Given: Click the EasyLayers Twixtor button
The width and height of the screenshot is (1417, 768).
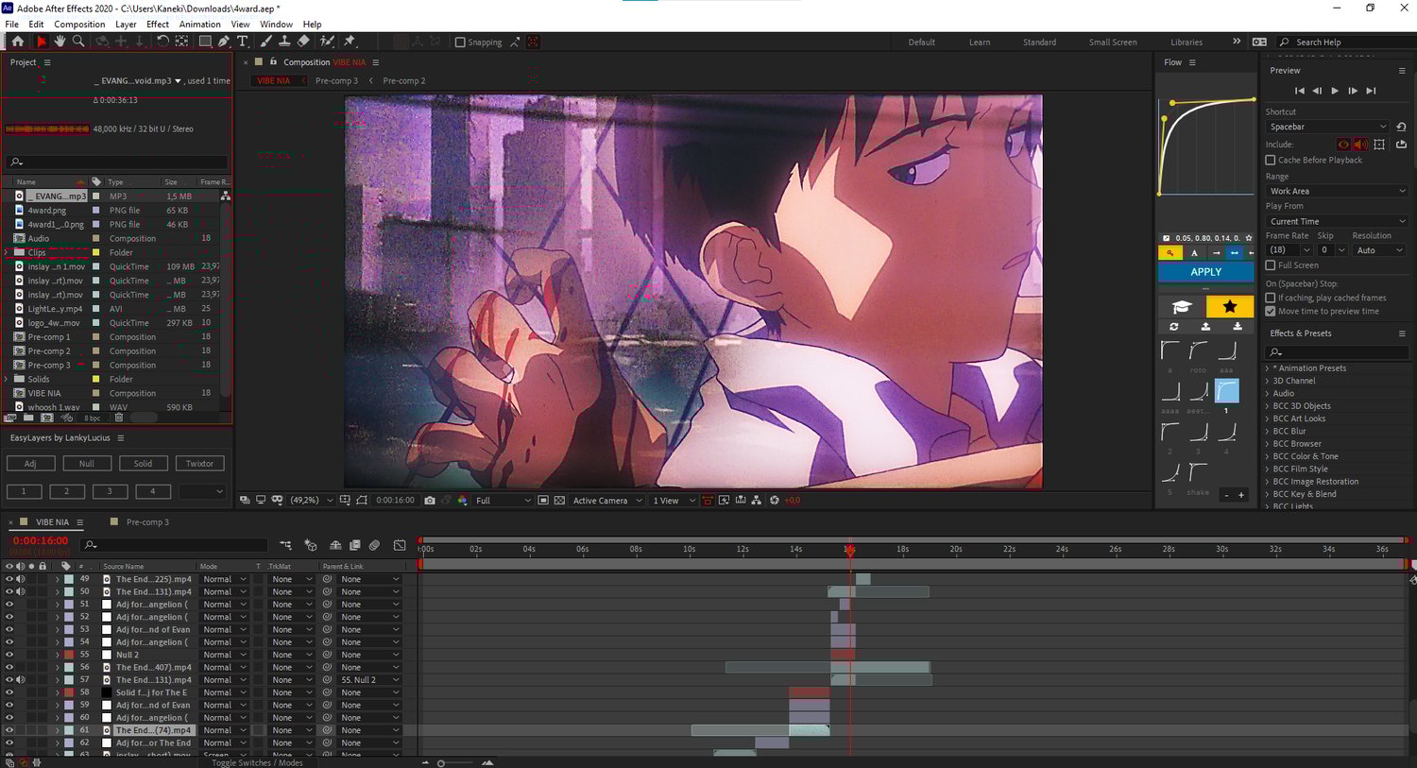Looking at the screenshot, I should (199, 464).
